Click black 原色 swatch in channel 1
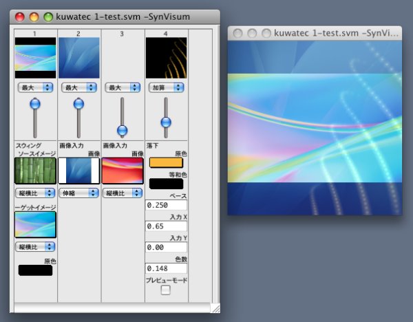 (x=35, y=270)
